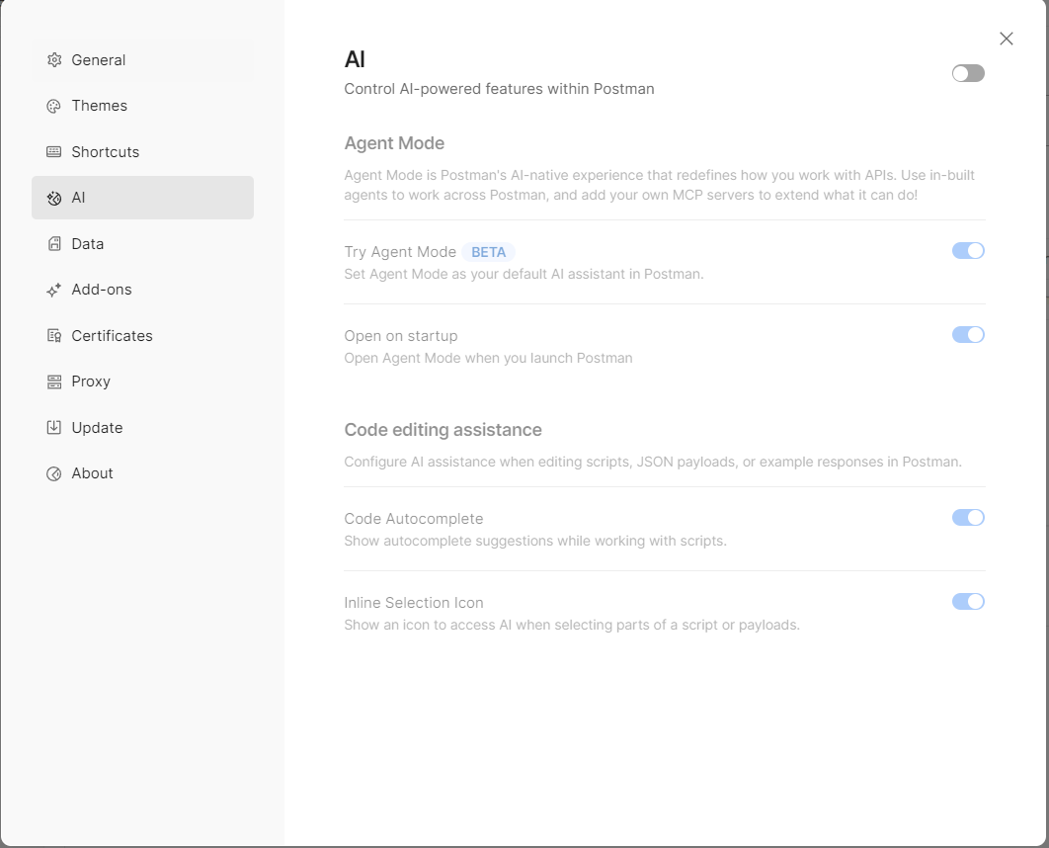Click the General gear icon
The image size is (1049, 848).
[54, 60]
